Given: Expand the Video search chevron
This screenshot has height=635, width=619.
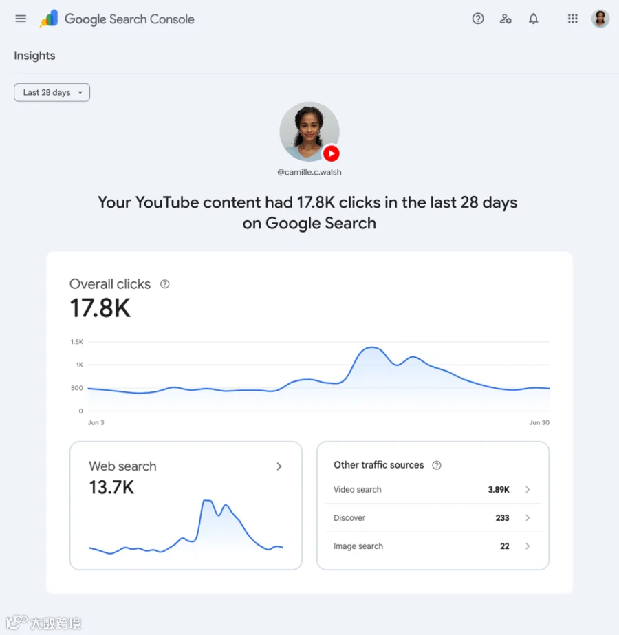Looking at the screenshot, I should tap(528, 490).
